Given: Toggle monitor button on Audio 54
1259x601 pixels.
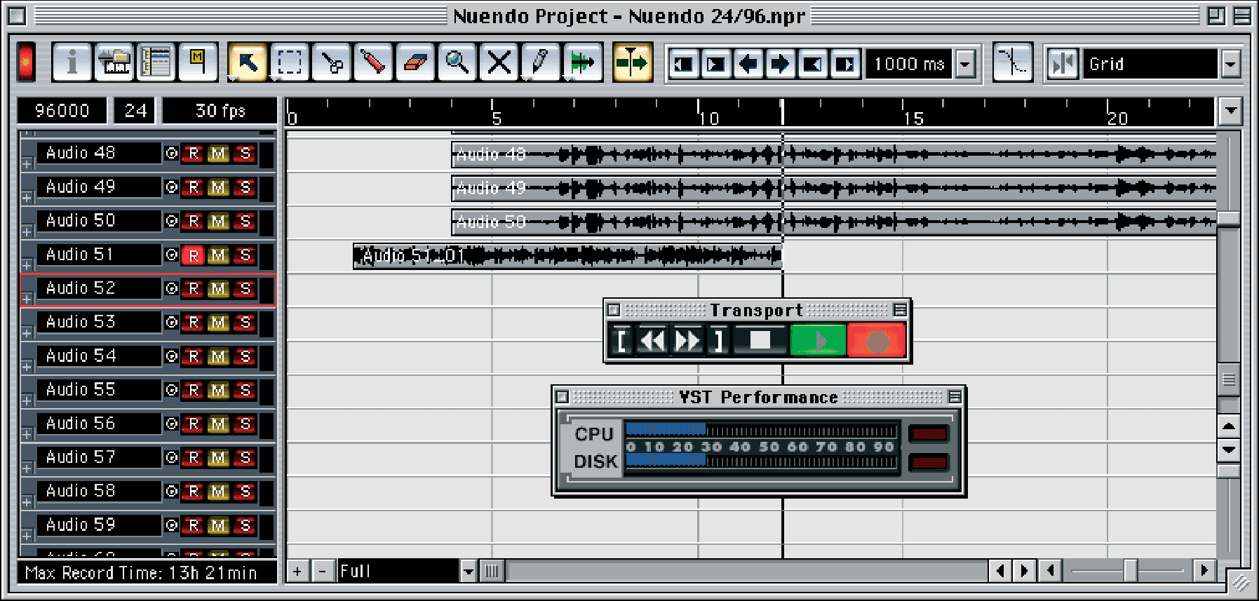Looking at the screenshot, I should tap(172, 356).
